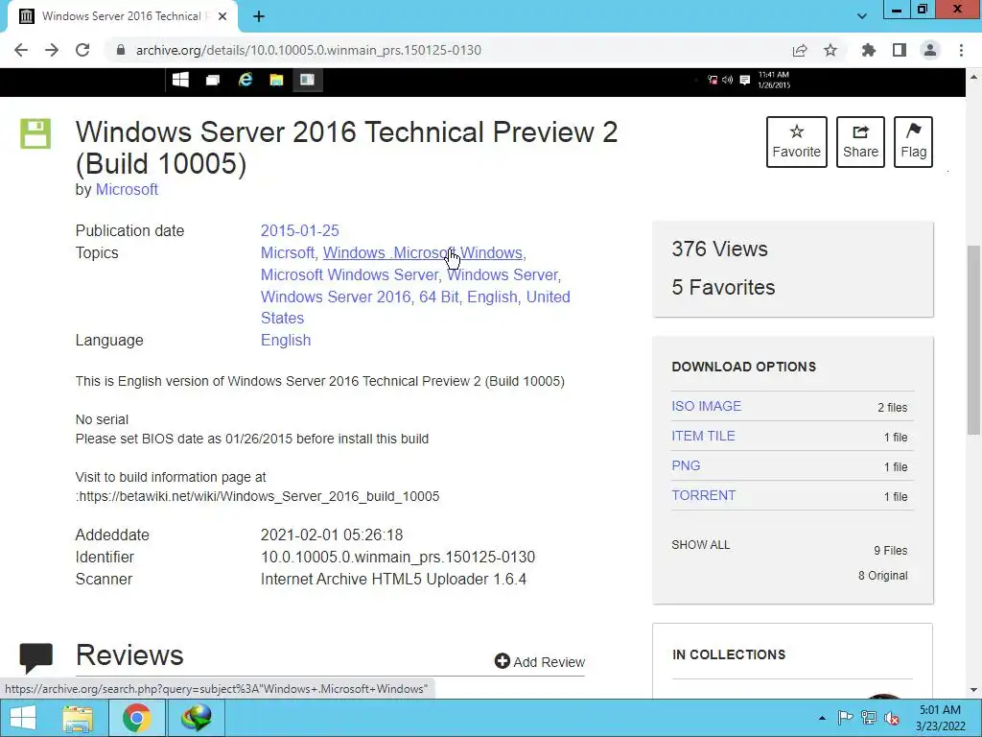Screen dimensions: 982x737
Task: Open the Micrsoft topic link
Action: pos(288,252)
